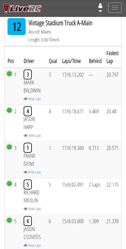Click eye icon beside Frank Deiny's View Laps

tap(26, 172)
